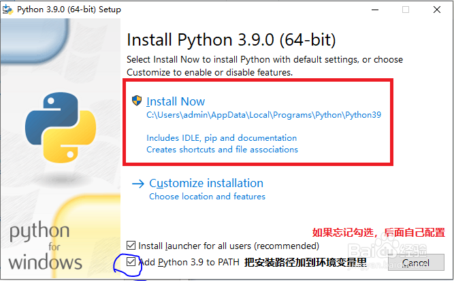The width and height of the screenshot is (454, 281).
Task: Open Customize installation options
Action: 206,183
